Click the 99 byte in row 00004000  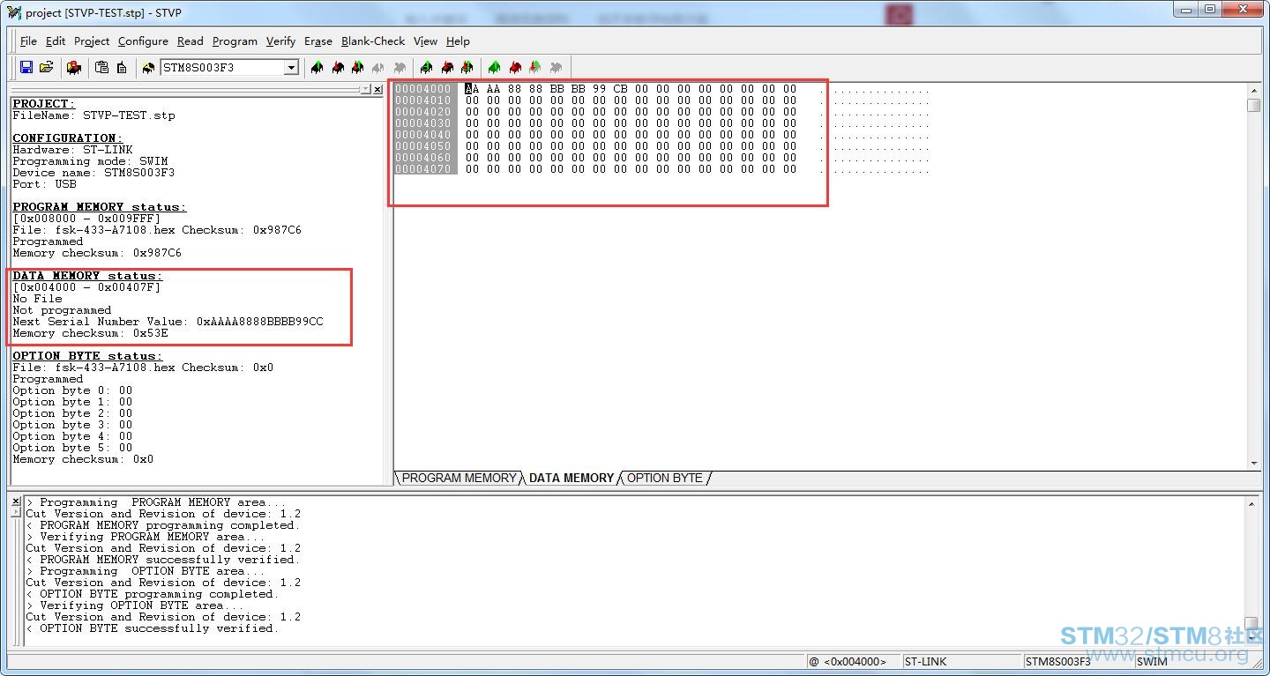click(599, 89)
